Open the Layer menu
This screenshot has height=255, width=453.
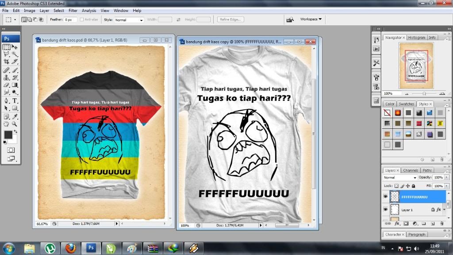(x=44, y=11)
